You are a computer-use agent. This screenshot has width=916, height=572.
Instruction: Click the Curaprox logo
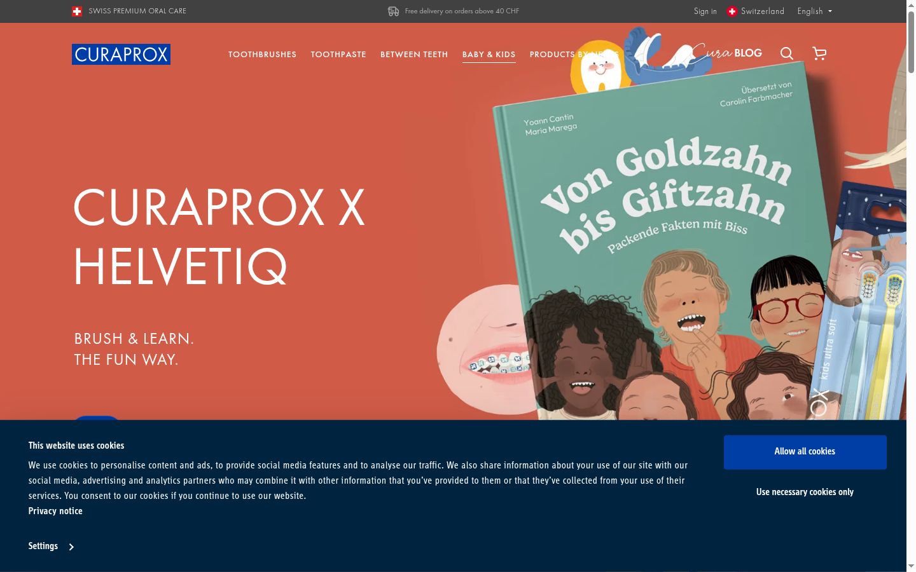(x=121, y=54)
